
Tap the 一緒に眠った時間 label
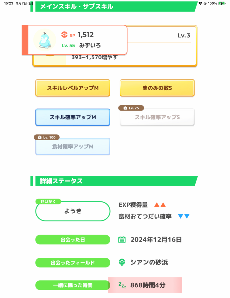click(72, 285)
